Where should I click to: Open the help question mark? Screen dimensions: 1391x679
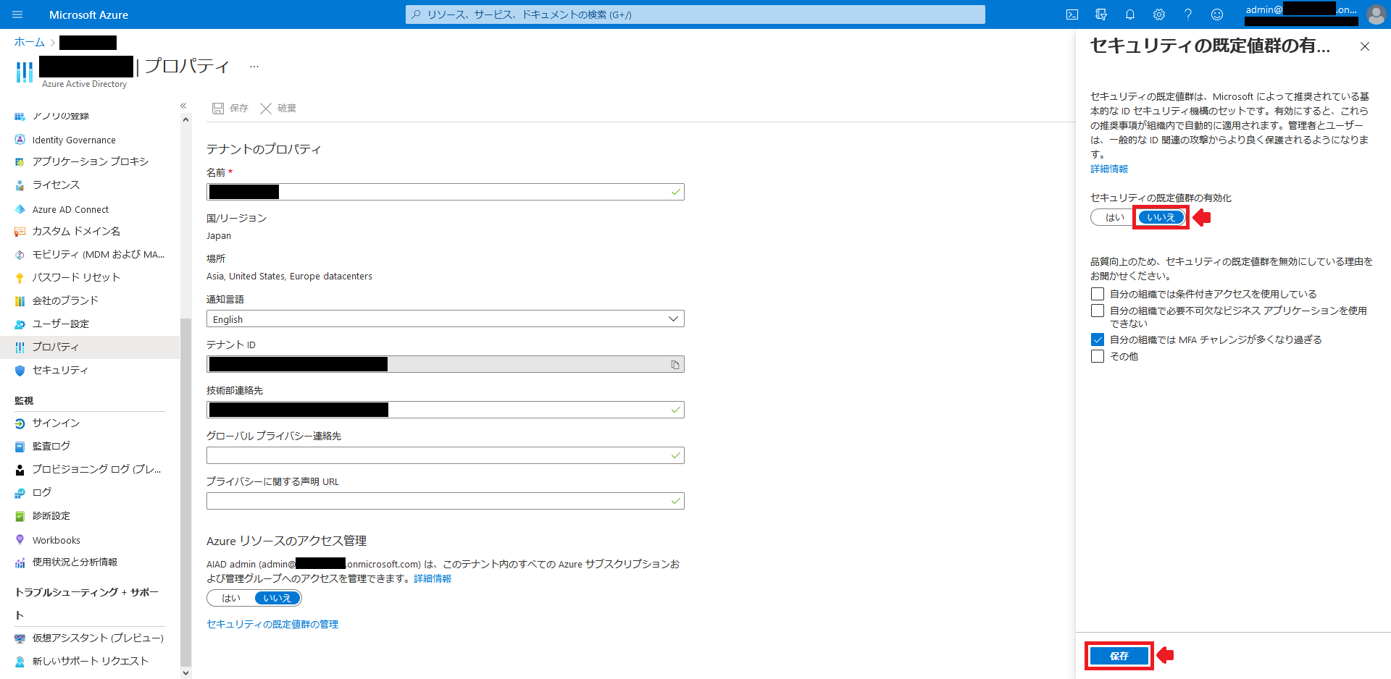(x=1188, y=14)
